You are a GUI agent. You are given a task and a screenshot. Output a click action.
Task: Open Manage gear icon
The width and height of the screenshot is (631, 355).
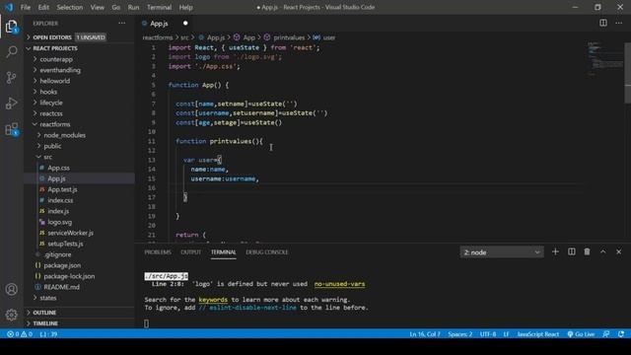12,315
